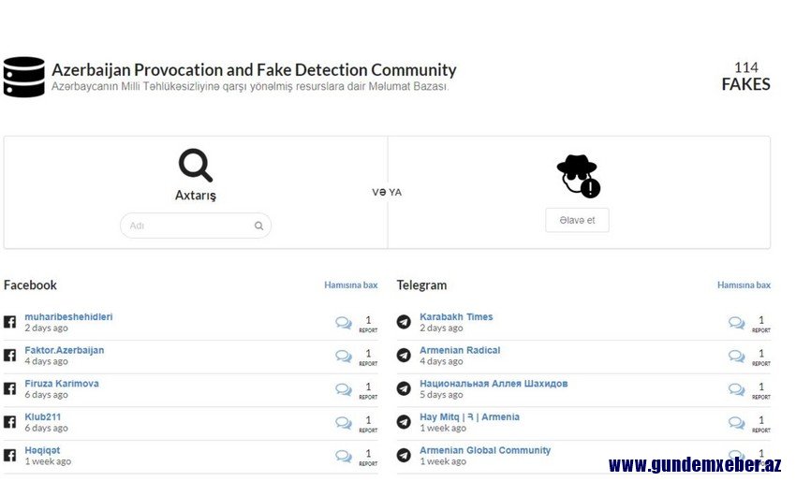Viewport: 796px width, 496px height.
Task: Click the database stack logo icon
Action: [23, 77]
